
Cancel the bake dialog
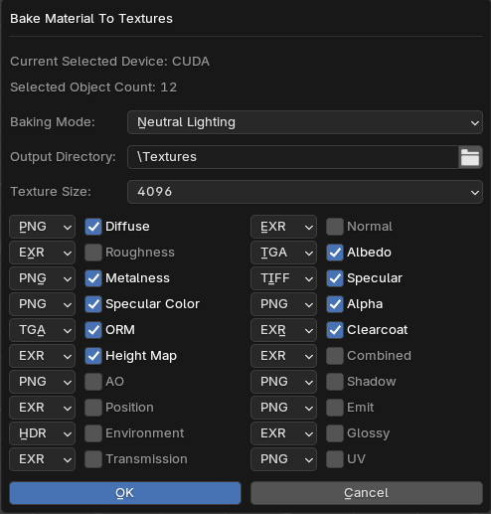(367, 493)
